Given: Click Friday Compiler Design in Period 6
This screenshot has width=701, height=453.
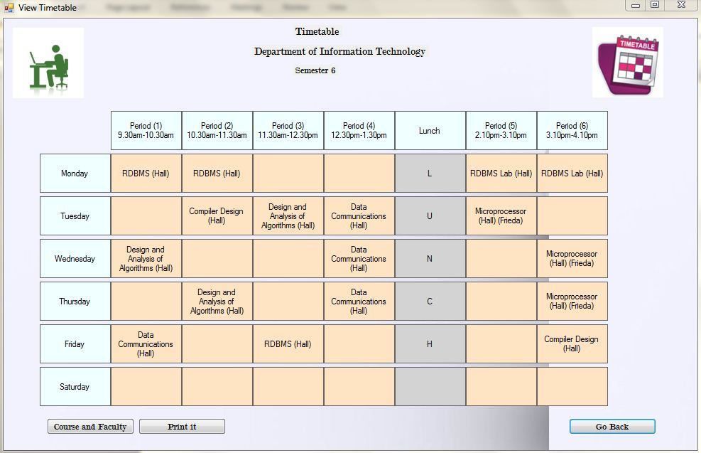Looking at the screenshot, I should pos(572,344).
